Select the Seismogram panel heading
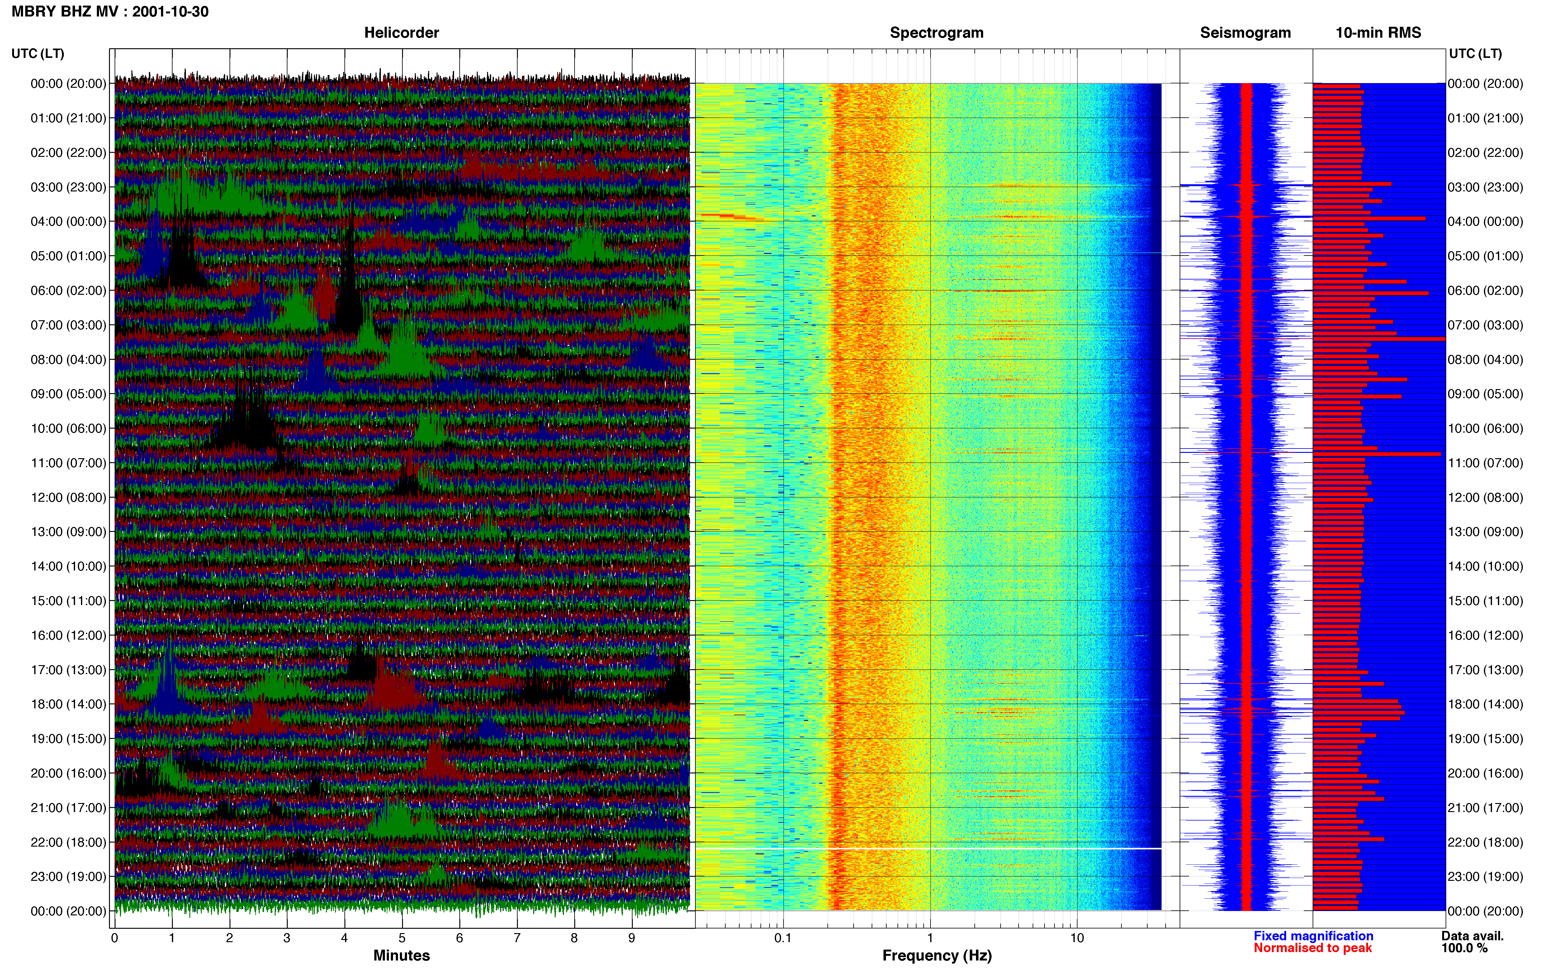 click(x=1245, y=33)
